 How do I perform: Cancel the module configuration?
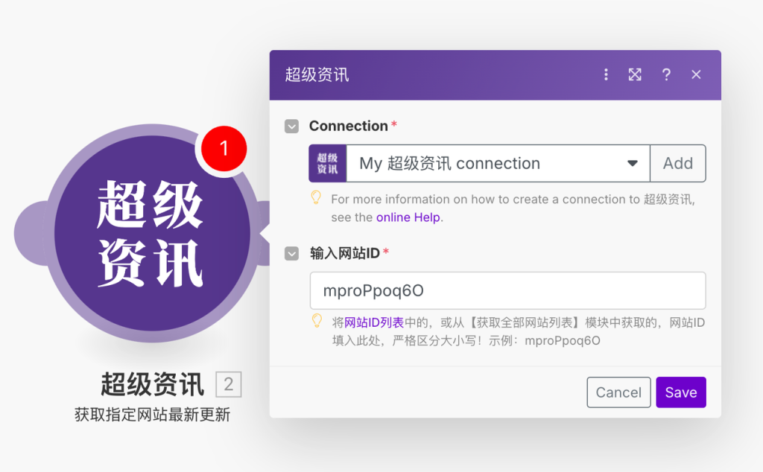tap(618, 392)
